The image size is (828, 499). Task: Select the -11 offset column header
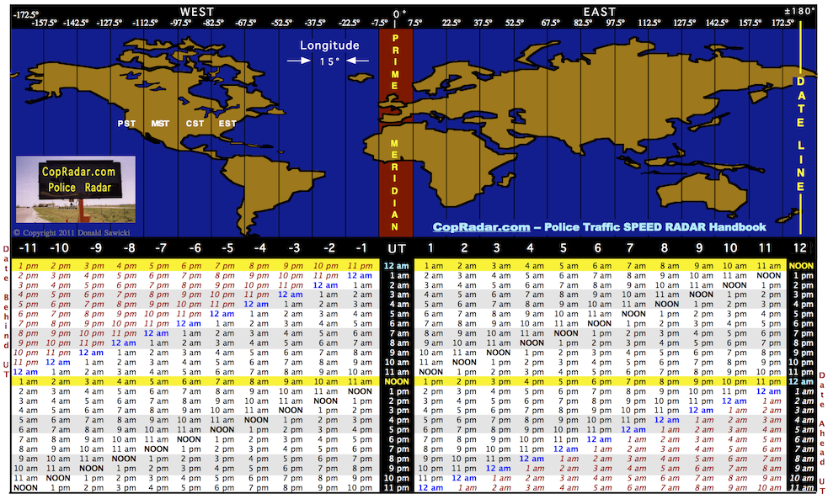pos(28,248)
